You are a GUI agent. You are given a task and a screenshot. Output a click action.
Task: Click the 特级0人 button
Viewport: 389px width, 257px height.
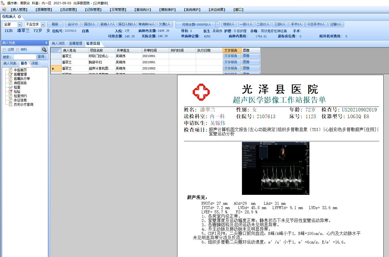229,24
